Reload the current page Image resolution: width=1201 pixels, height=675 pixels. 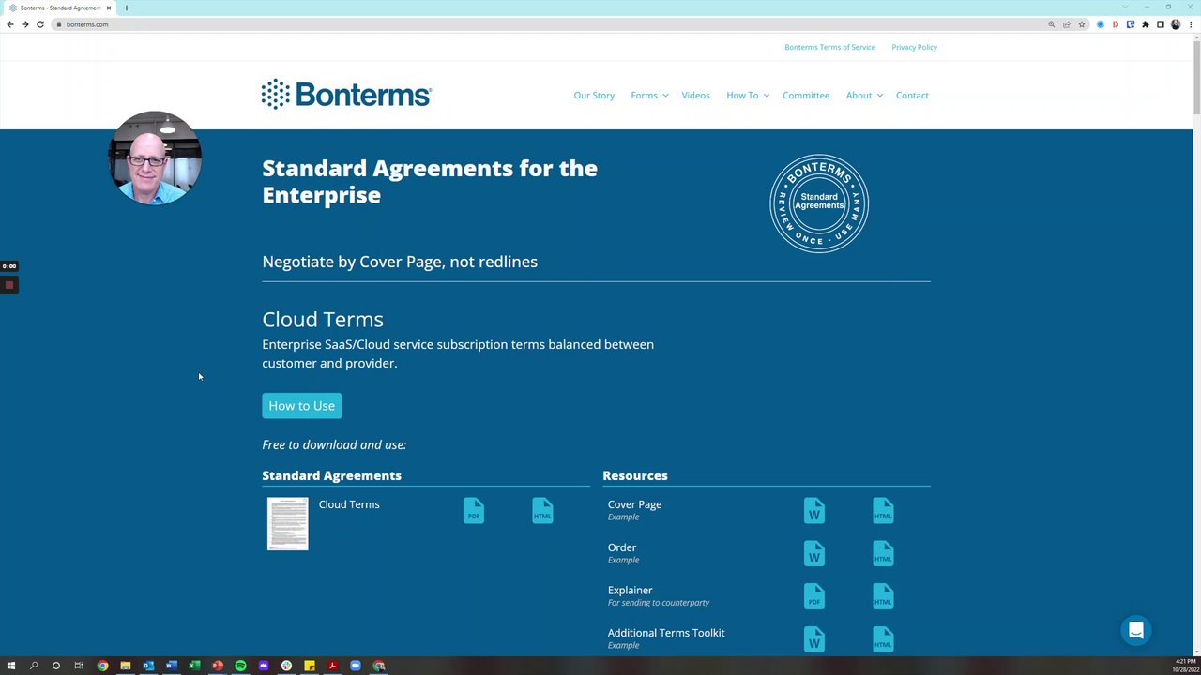coord(39,24)
